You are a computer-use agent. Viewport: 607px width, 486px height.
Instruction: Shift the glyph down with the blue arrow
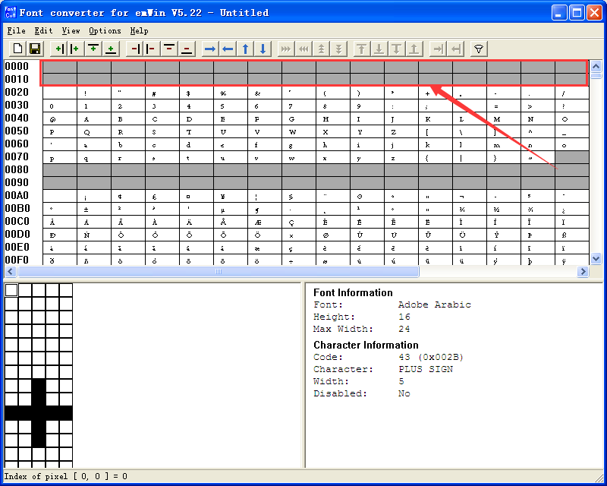(x=263, y=49)
